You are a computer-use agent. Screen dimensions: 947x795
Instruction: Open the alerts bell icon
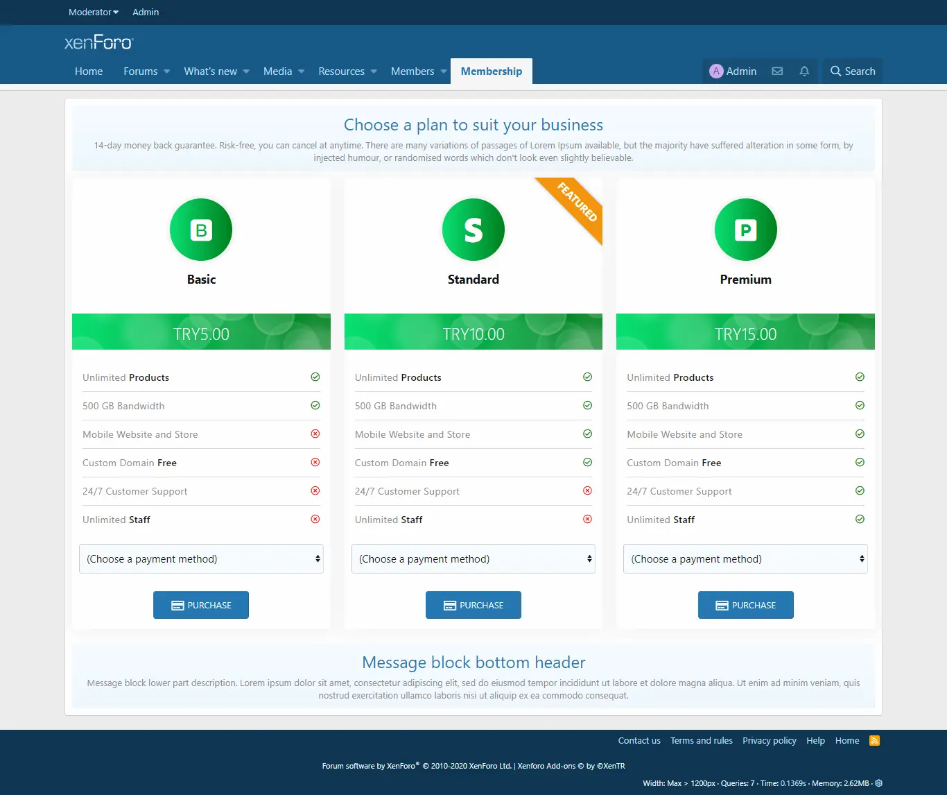point(804,71)
